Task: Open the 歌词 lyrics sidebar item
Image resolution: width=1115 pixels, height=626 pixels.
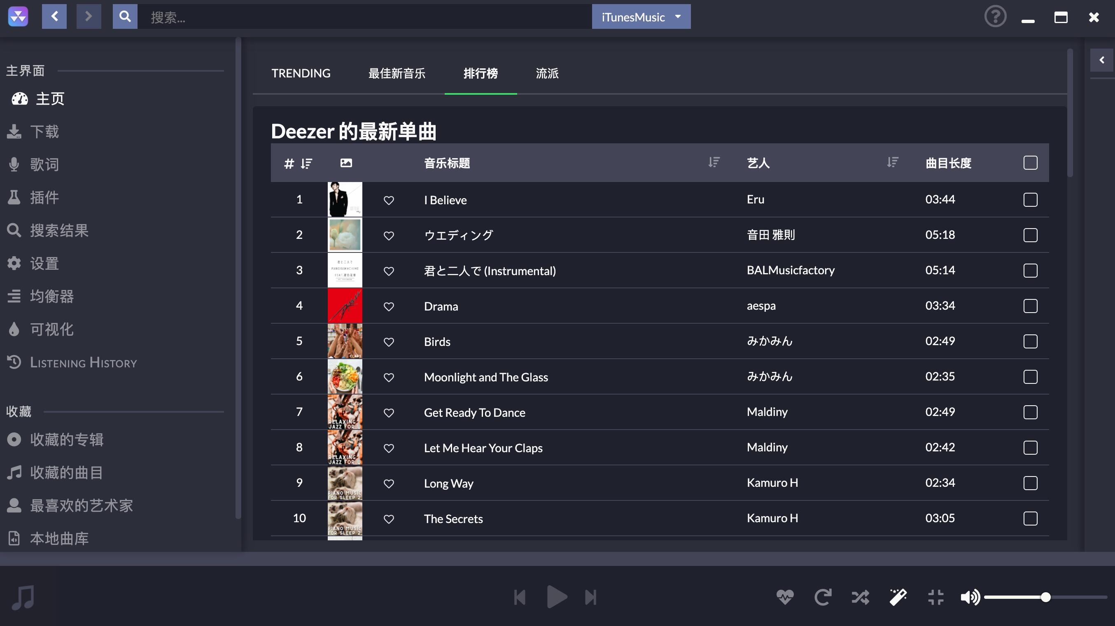Action: pos(33,164)
